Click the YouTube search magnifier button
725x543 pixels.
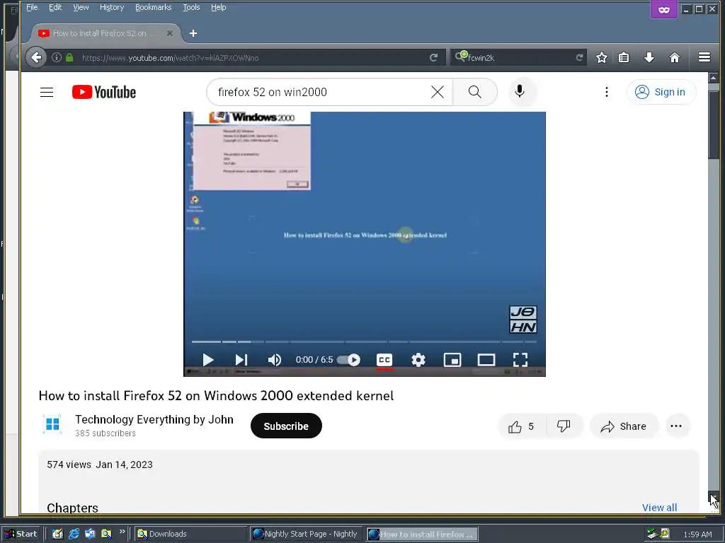(x=475, y=92)
